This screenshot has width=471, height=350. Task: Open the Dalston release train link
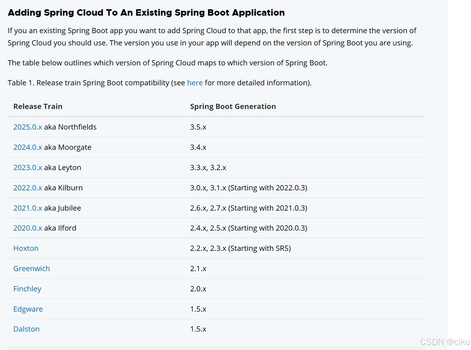[x=26, y=329]
